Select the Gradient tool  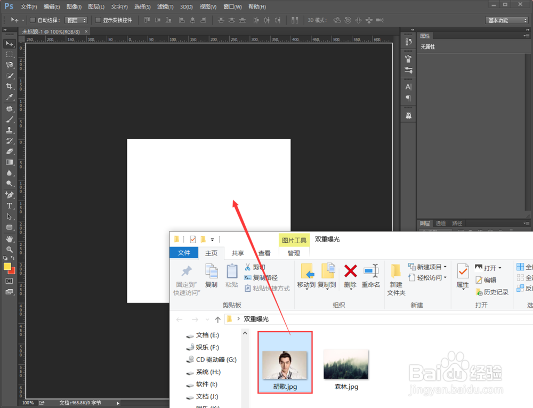tap(9, 162)
